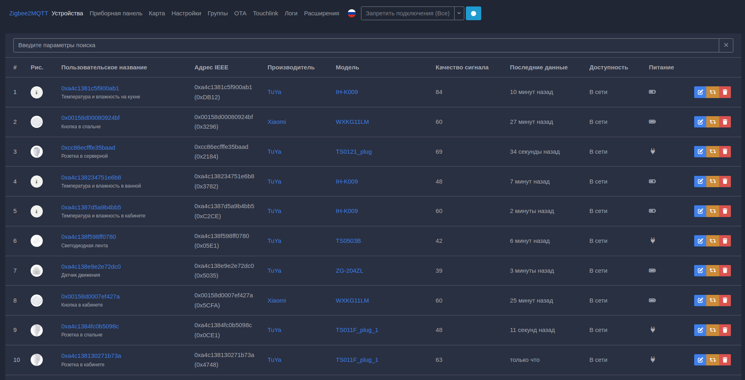
Task: Sort by Последние данные column header
Action: coord(538,67)
